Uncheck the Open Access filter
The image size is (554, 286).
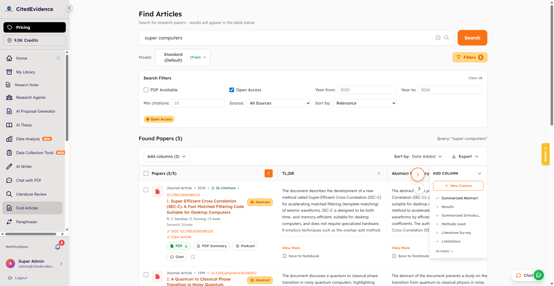(x=232, y=90)
